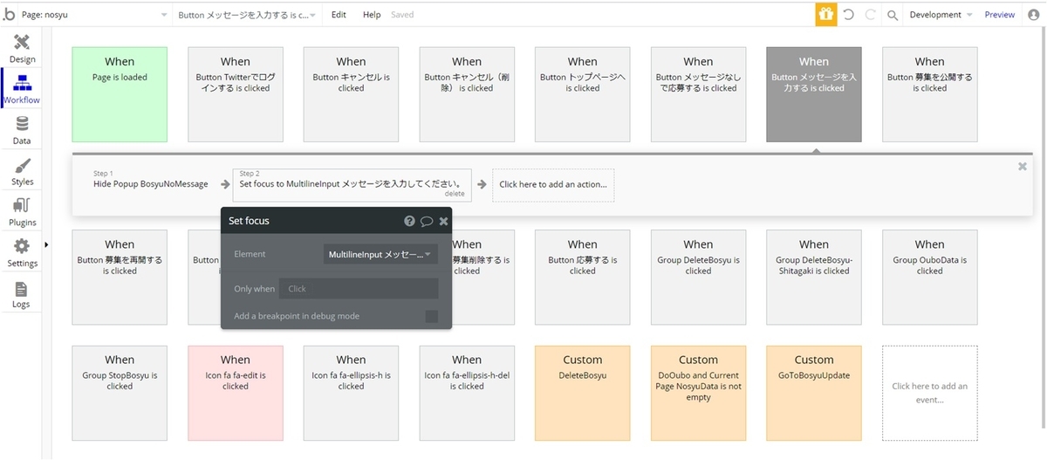Open the Settings sidebar tab

[x=22, y=252]
